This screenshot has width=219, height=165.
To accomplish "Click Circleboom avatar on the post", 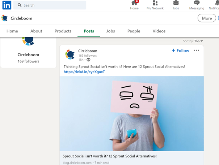I will coord(70,55).
